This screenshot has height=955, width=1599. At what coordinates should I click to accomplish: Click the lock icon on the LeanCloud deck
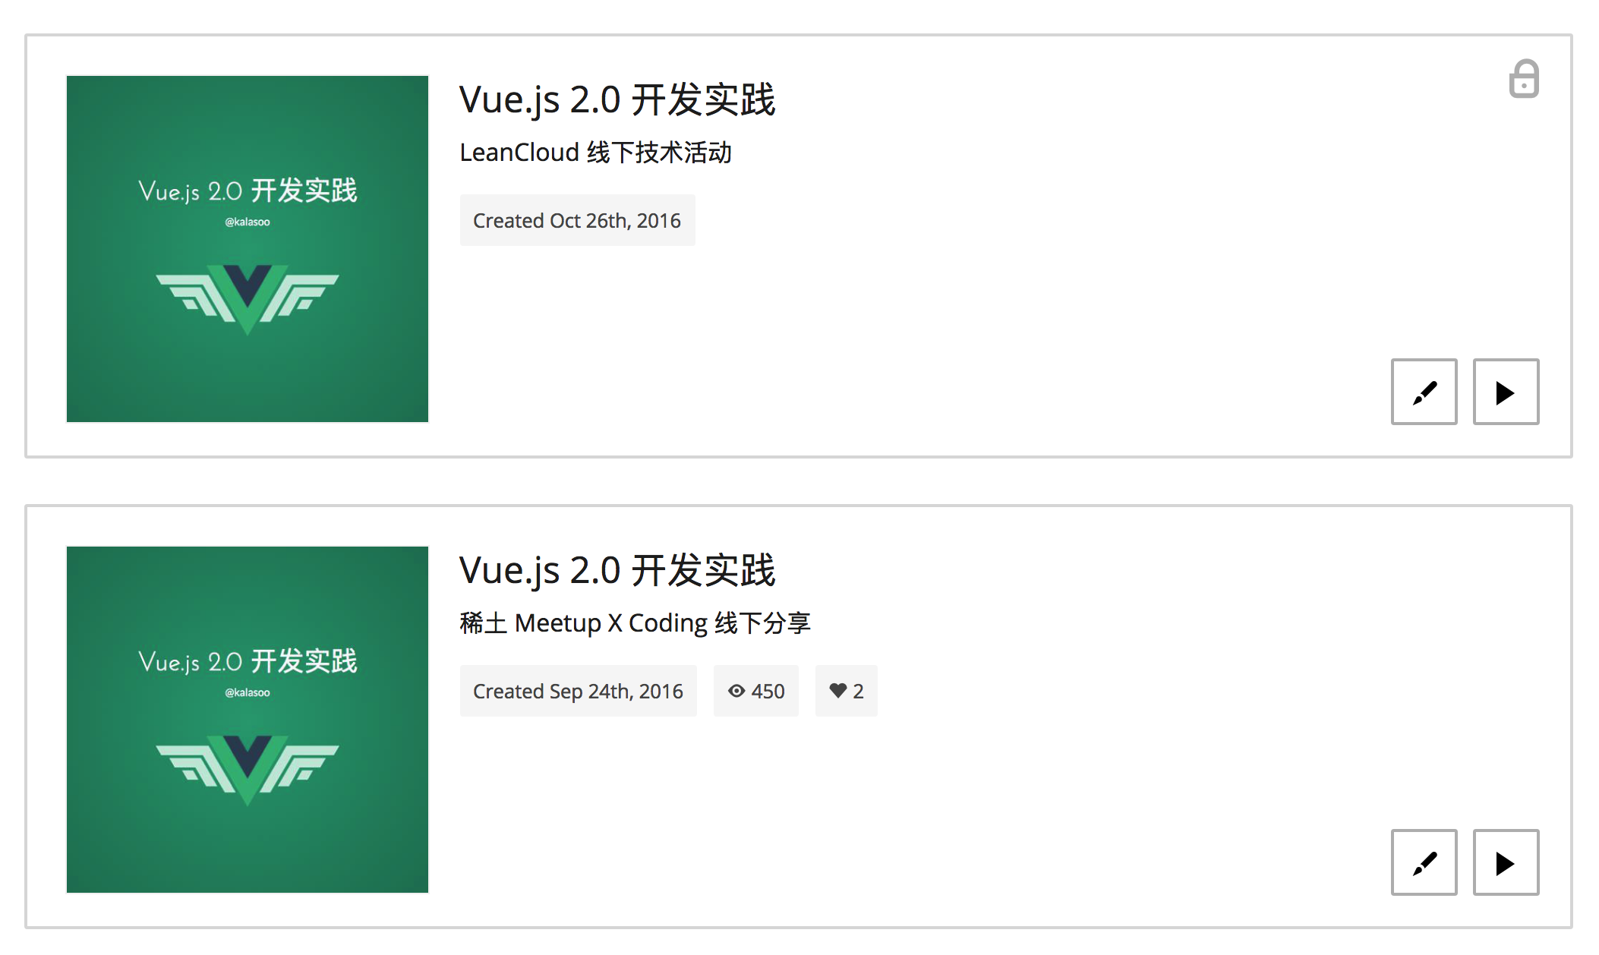point(1524,78)
